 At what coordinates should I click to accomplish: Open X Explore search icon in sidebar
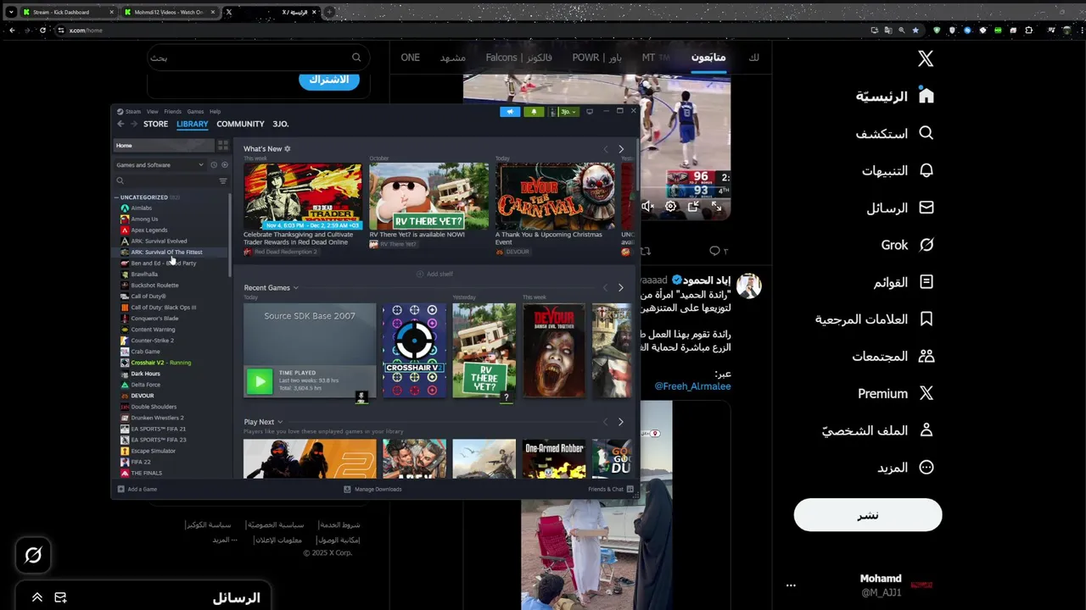[x=926, y=133]
